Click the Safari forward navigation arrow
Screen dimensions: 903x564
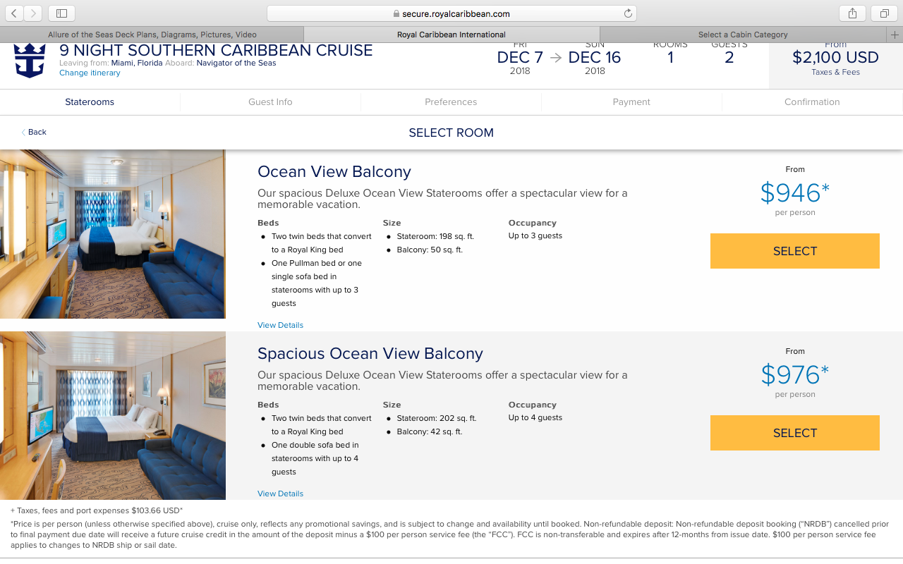(x=33, y=13)
